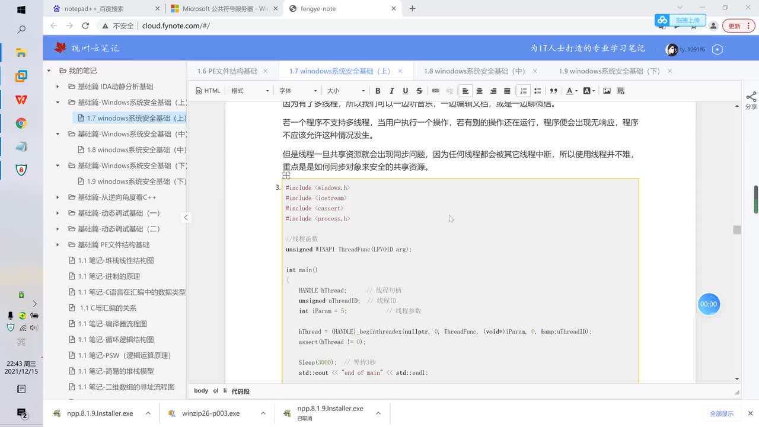Open the 字体 font dropdown
759x427 pixels.
tap(298, 91)
